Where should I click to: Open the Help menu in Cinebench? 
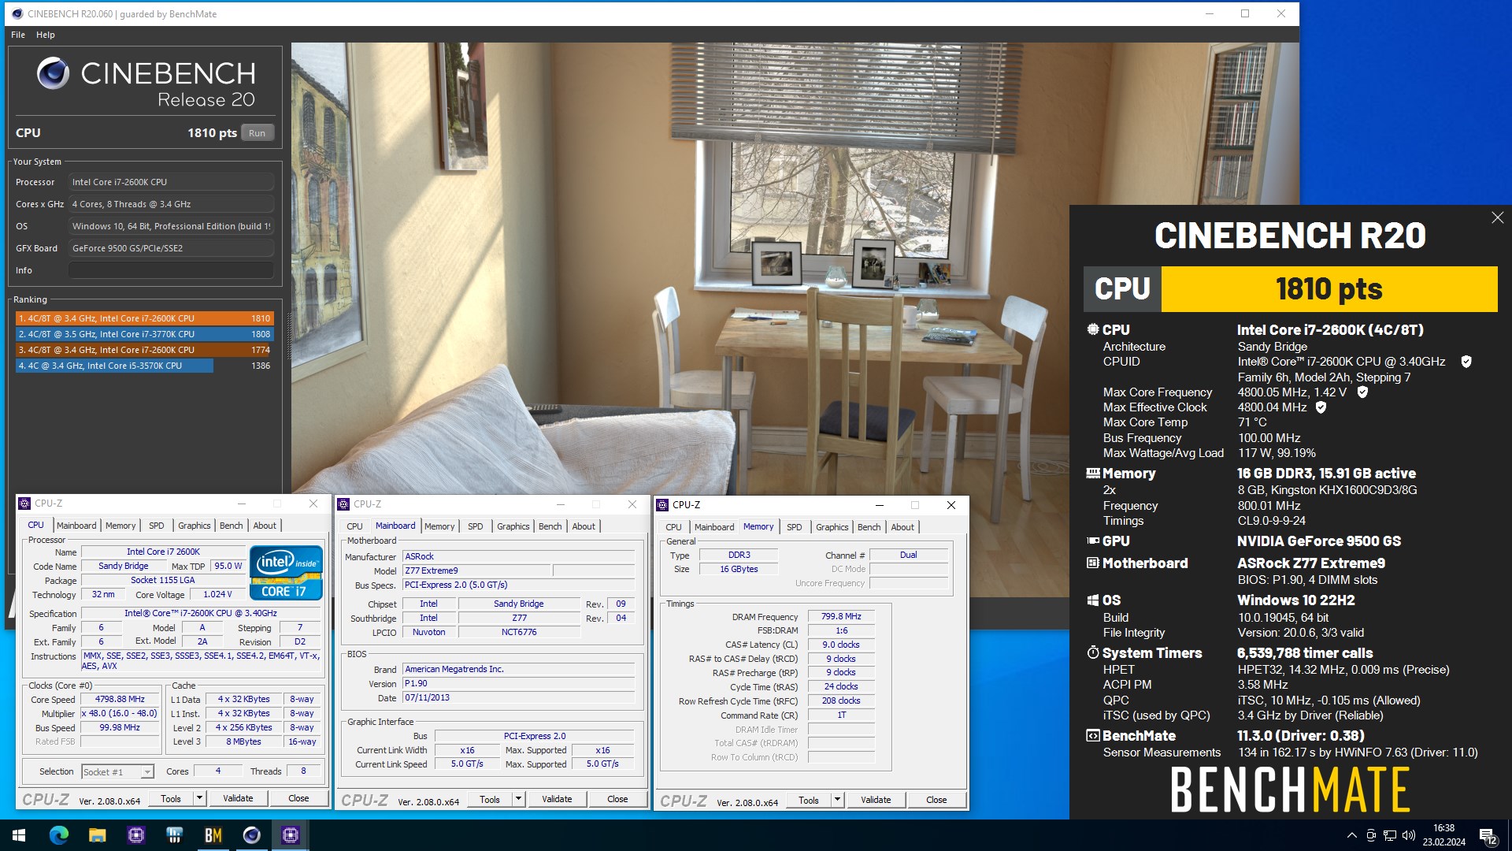point(46,35)
